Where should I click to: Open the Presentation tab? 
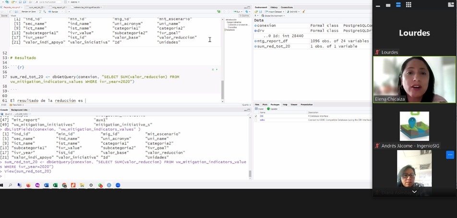[x=307, y=104]
